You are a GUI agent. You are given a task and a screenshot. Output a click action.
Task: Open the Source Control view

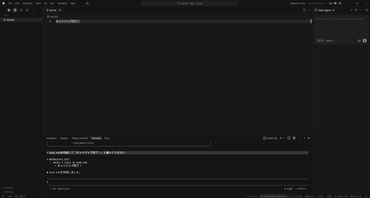(27, 10)
